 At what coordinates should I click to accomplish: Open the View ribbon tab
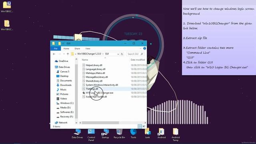(88, 48)
